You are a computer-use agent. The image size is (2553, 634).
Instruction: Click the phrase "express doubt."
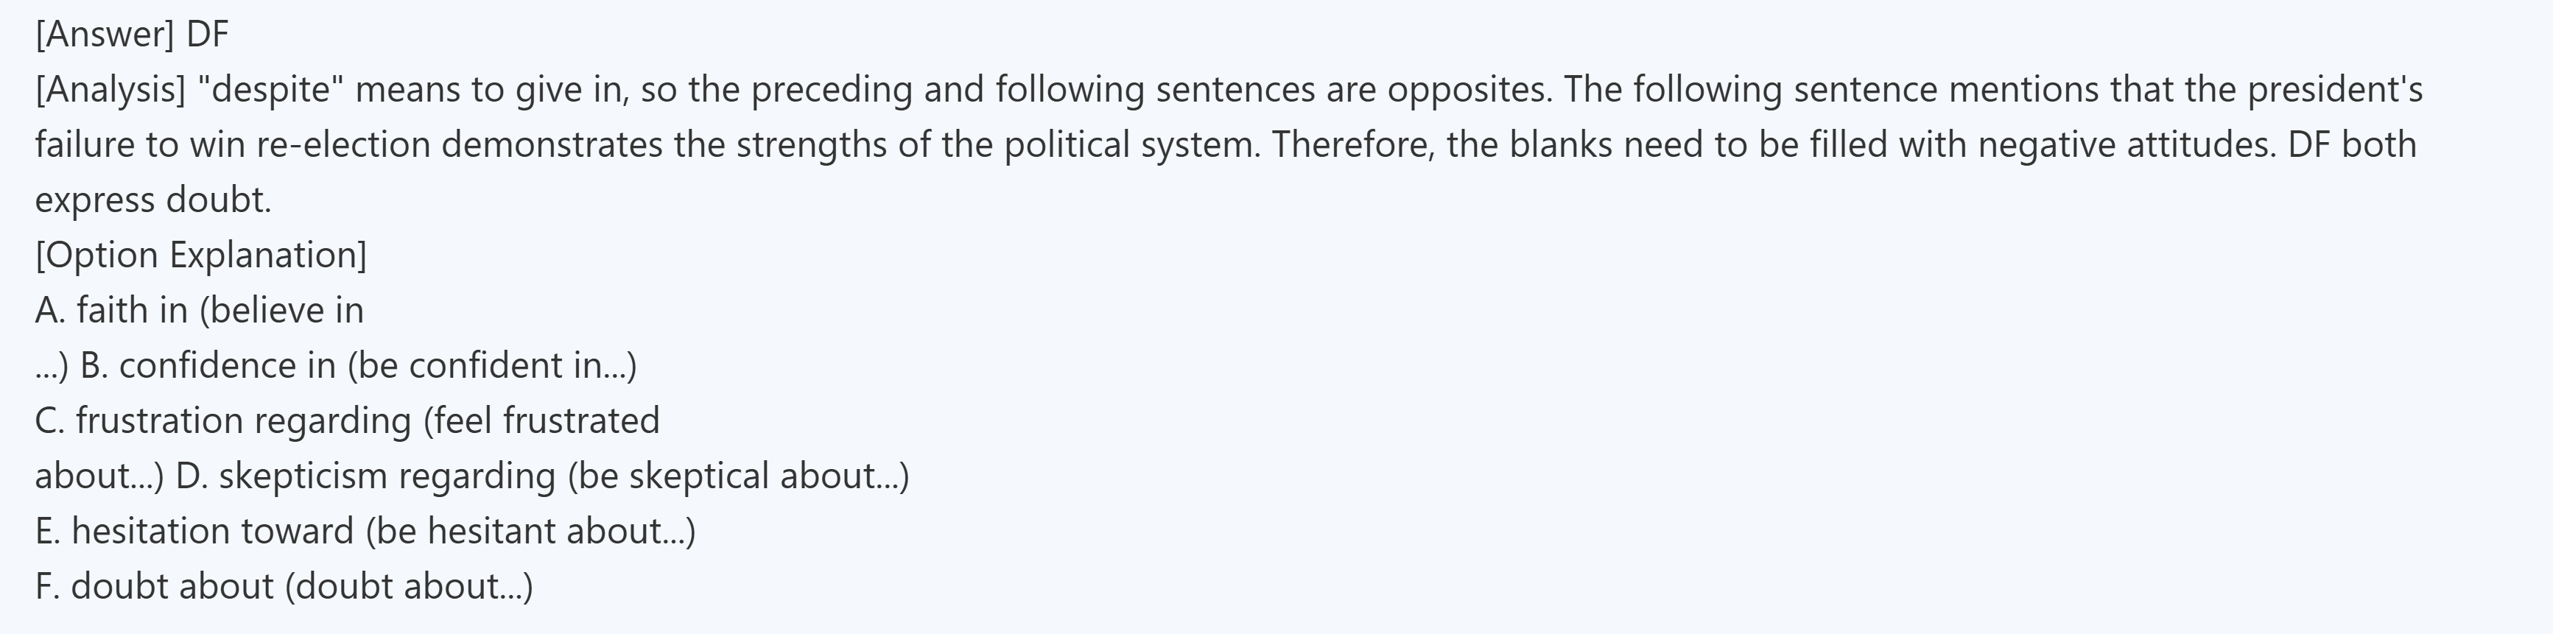pos(152,201)
